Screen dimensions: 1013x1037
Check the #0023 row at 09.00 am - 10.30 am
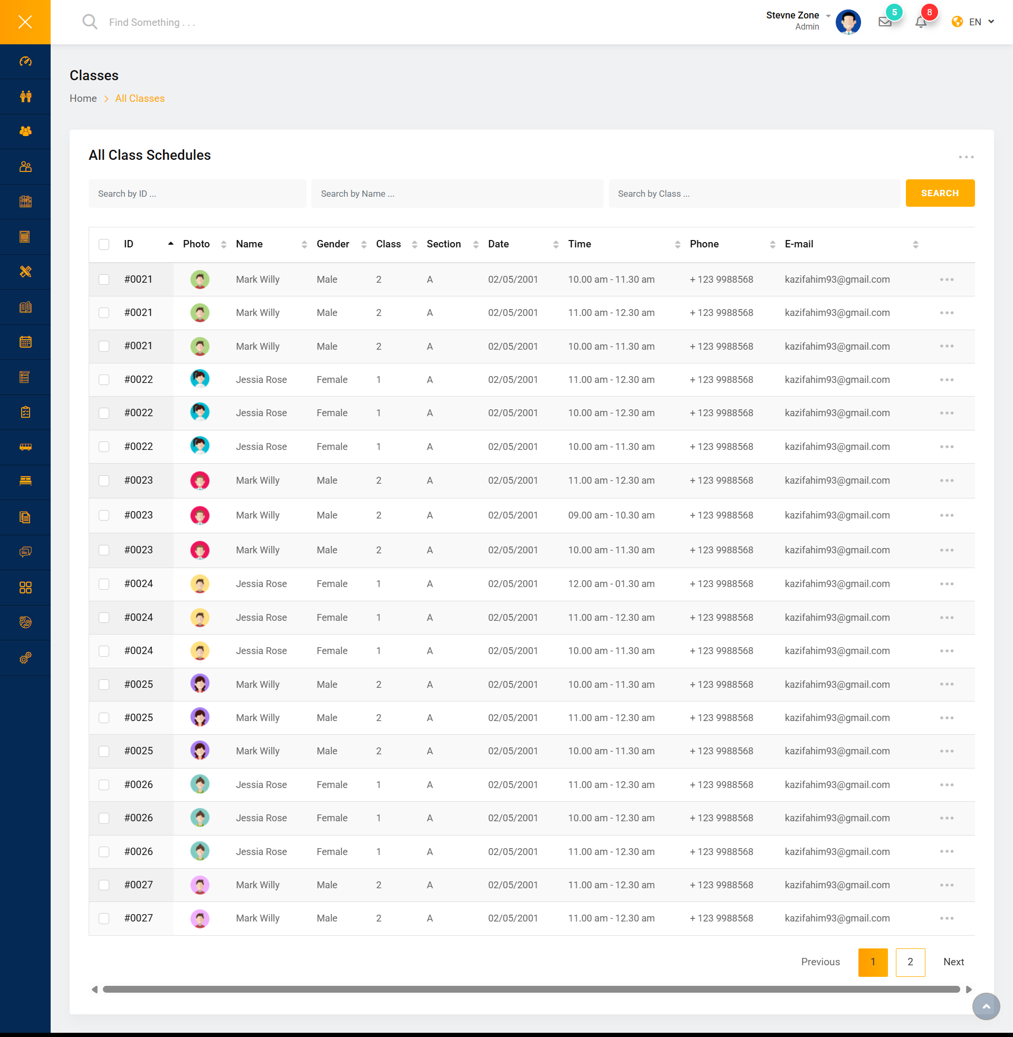coord(104,515)
